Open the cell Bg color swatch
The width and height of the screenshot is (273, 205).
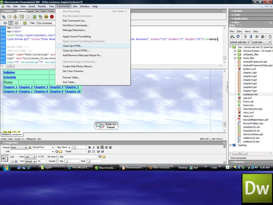tap(66, 161)
